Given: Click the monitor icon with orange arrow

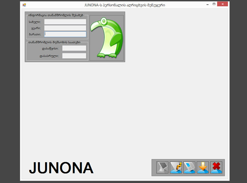Looking at the screenshot, I should click(176, 168).
